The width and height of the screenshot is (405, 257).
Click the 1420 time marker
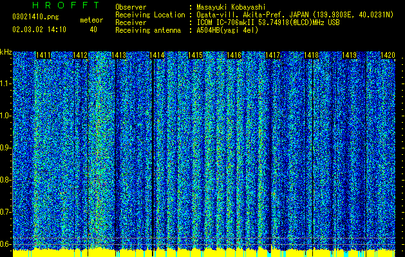pyautogui.click(x=388, y=55)
